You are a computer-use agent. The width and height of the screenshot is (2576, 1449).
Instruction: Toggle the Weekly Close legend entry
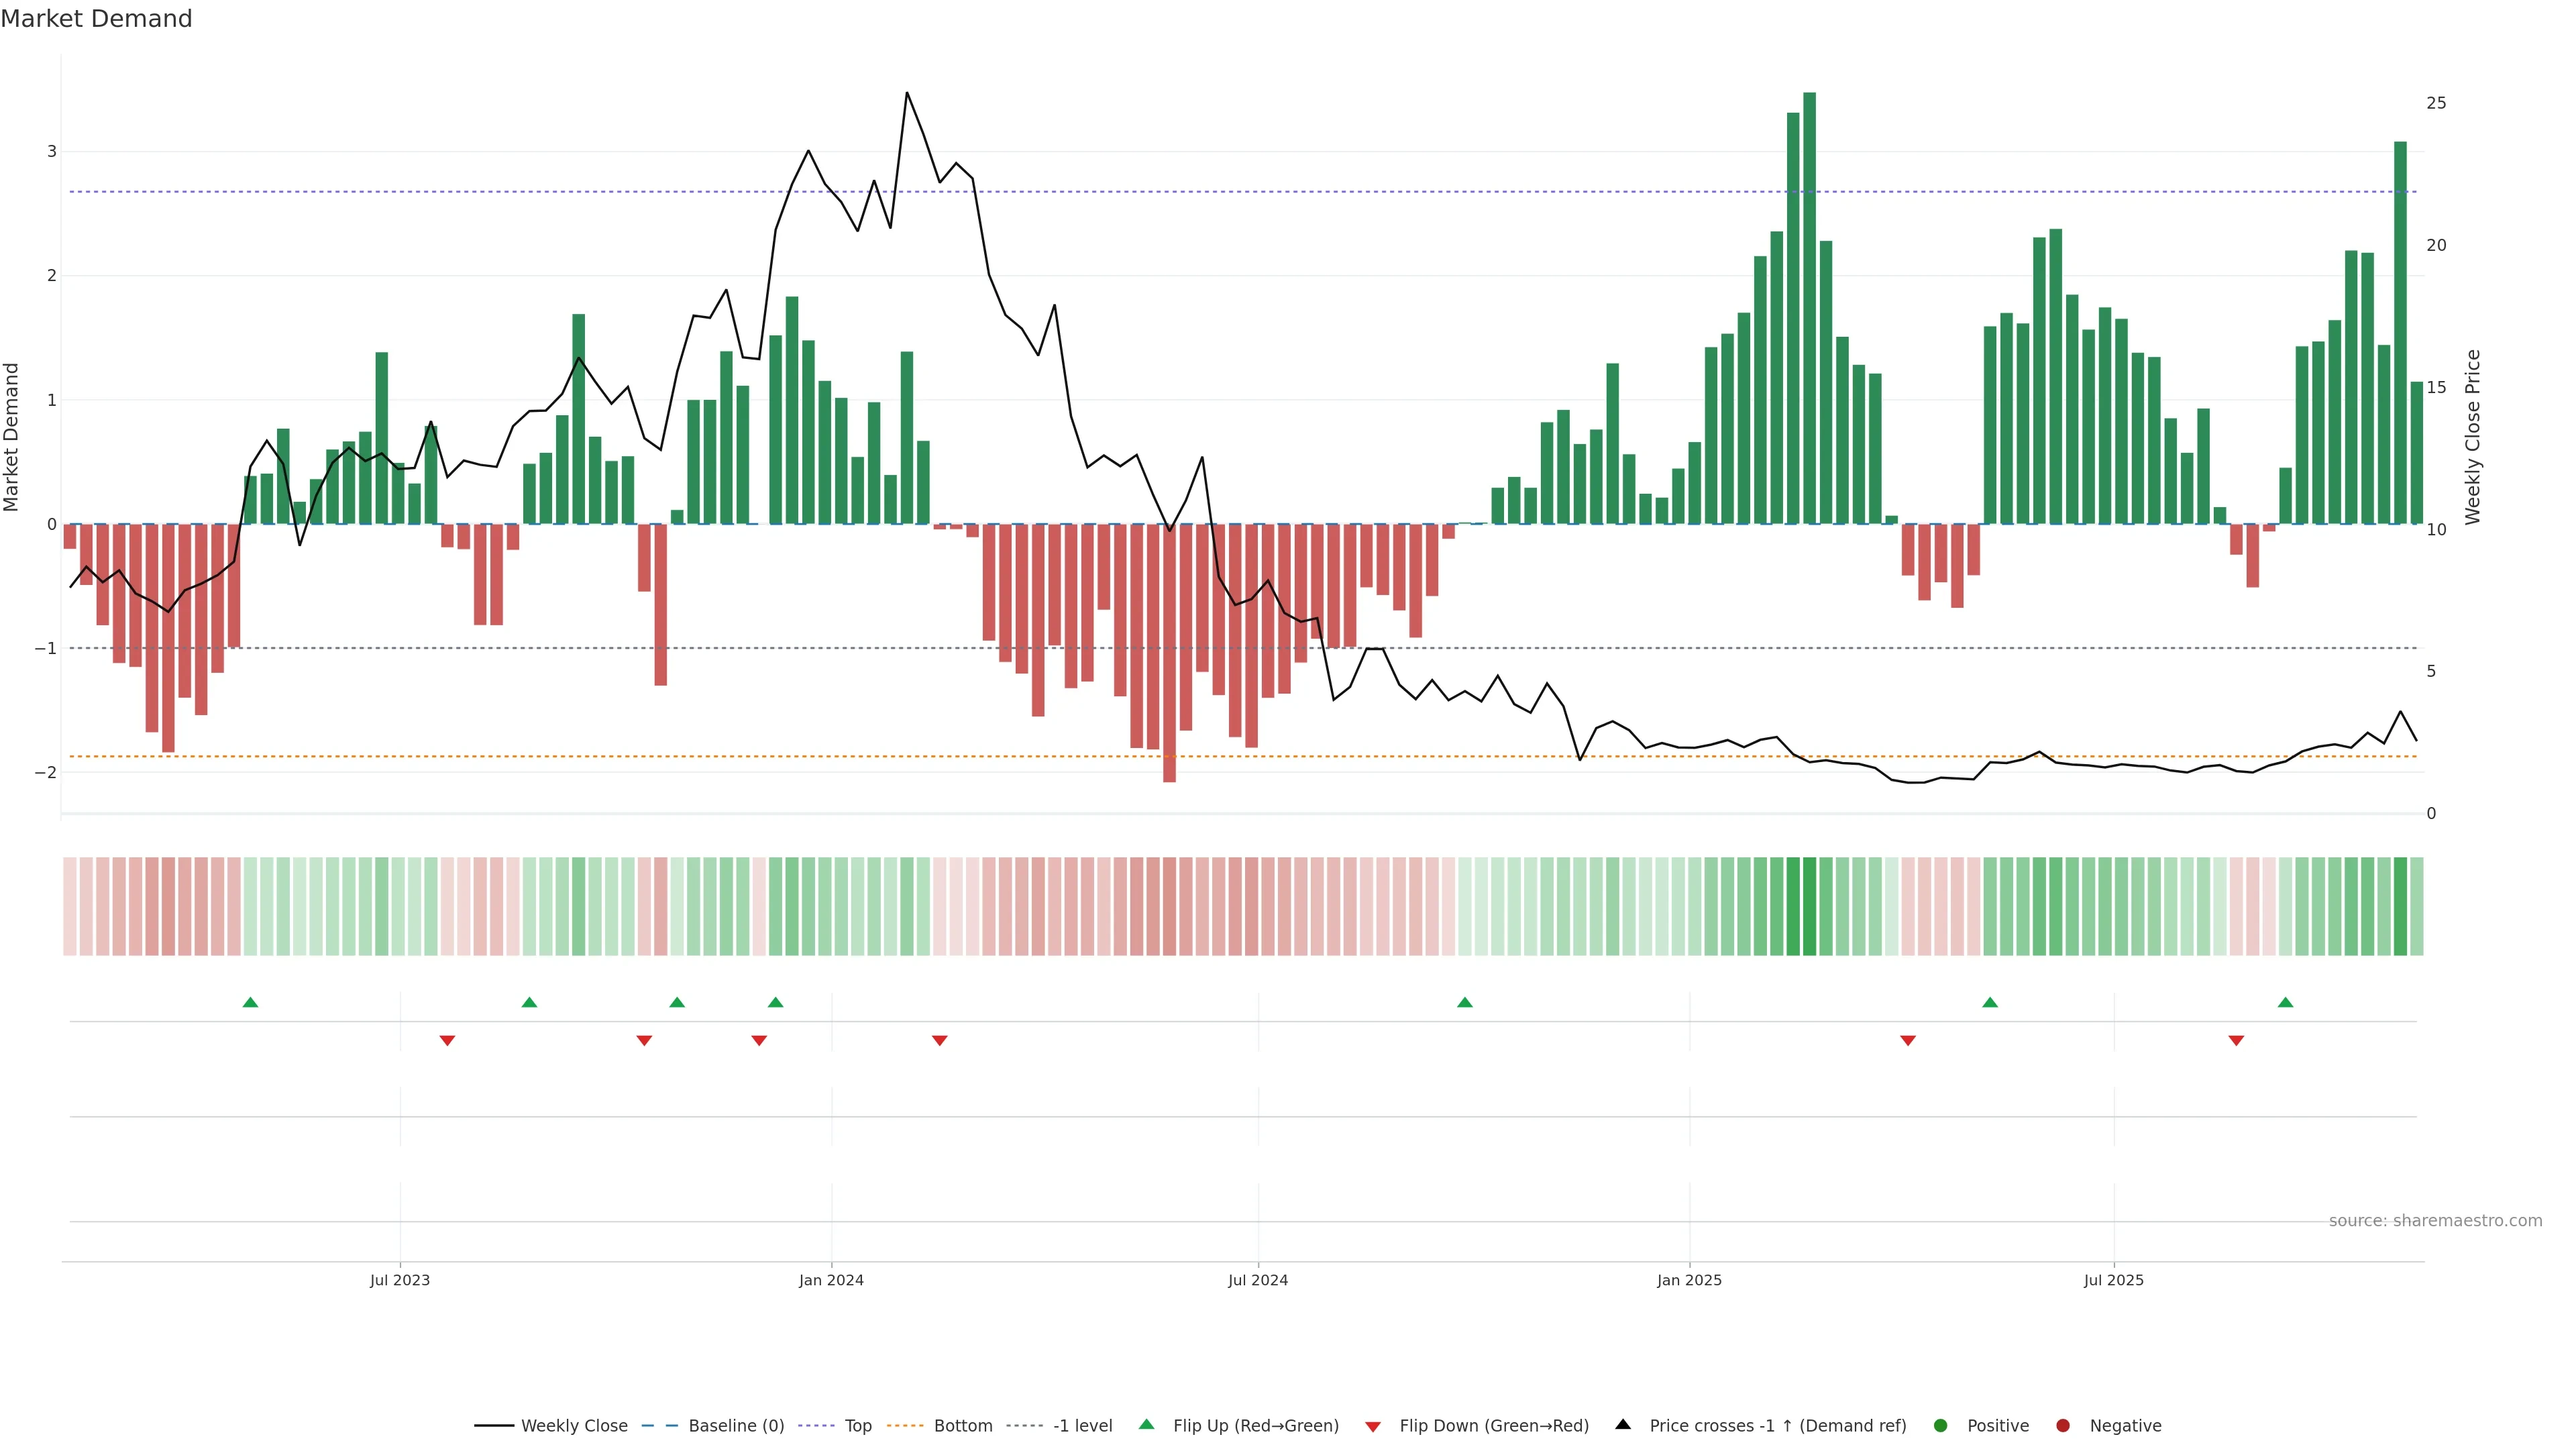pyautogui.click(x=574, y=1425)
